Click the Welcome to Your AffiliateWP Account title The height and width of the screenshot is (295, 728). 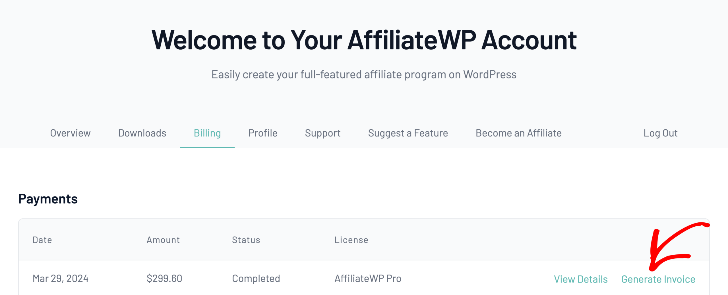point(364,40)
